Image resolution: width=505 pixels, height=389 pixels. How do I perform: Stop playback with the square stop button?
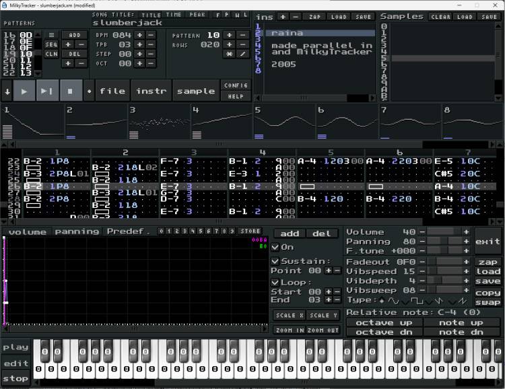click(71, 92)
